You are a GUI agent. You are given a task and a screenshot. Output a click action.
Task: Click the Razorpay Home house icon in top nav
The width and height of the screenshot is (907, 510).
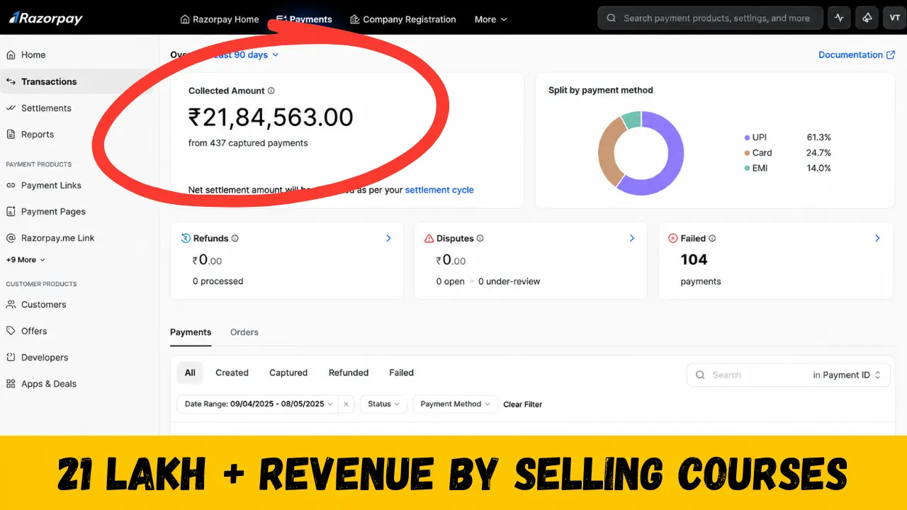pos(185,19)
